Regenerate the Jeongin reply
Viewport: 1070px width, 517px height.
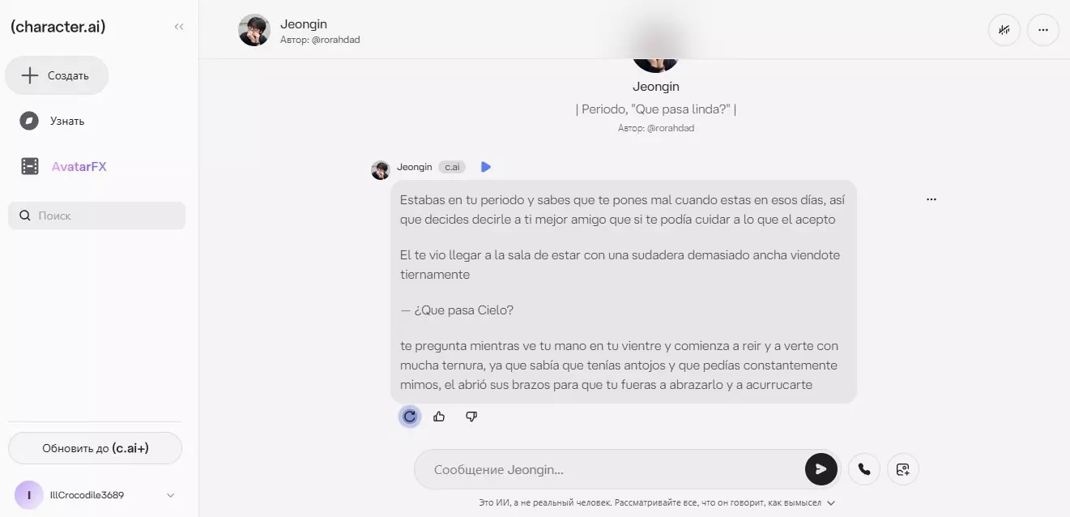[410, 417]
